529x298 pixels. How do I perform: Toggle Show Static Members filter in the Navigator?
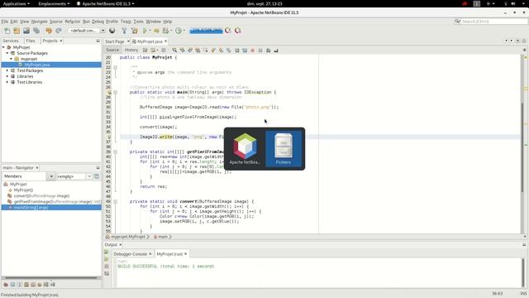(19, 285)
